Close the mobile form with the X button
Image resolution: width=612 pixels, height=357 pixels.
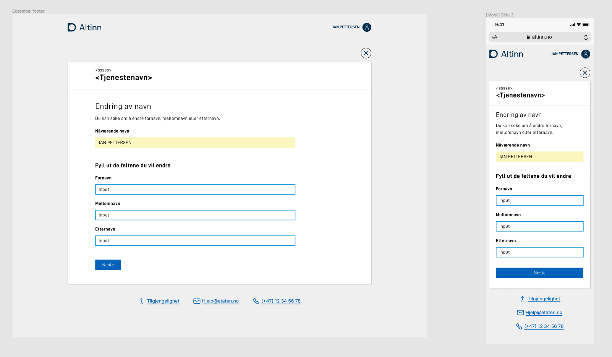pyautogui.click(x=585, y=72)
